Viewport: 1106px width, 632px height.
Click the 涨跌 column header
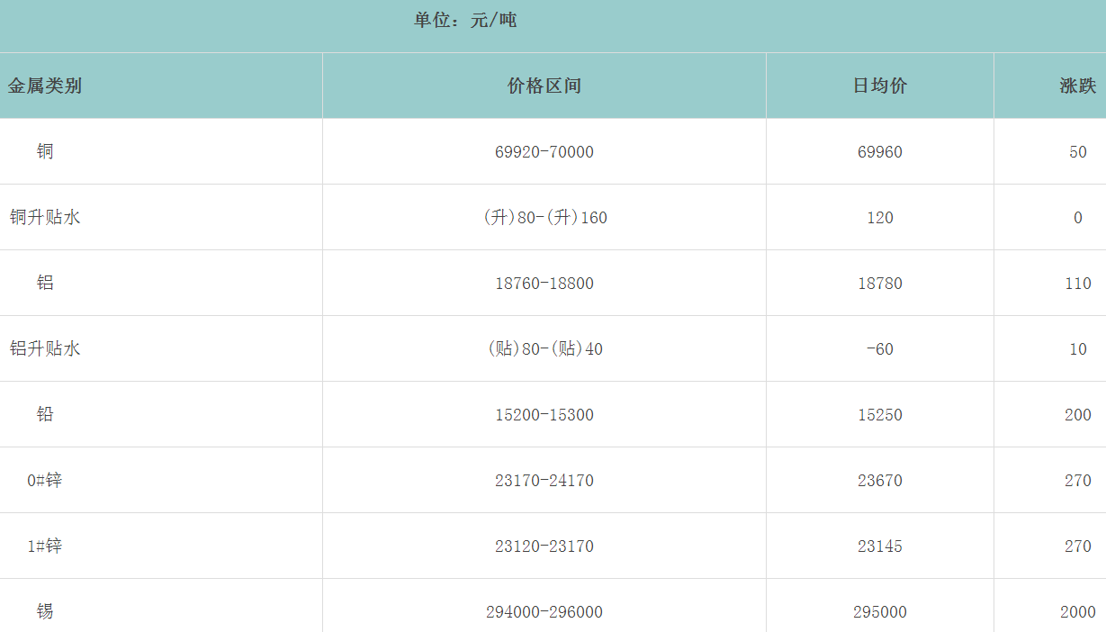tap(1077, 86)
